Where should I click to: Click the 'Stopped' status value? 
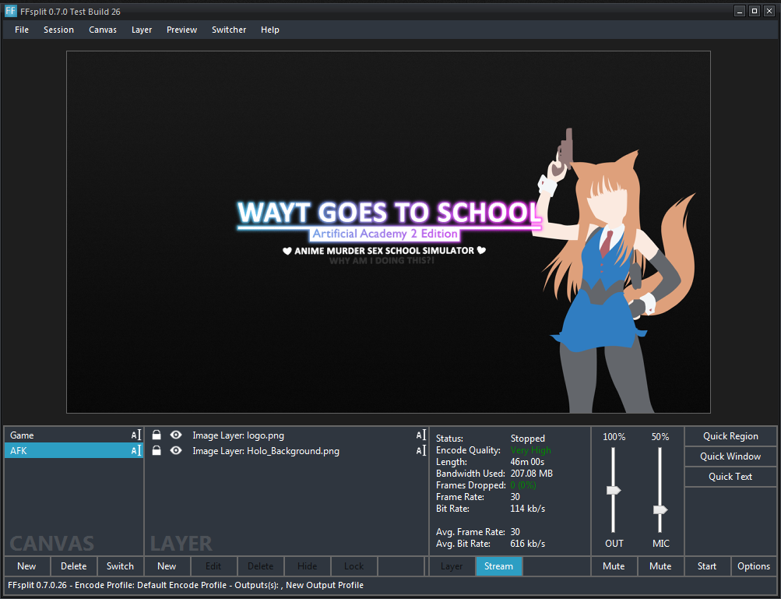[x=527, y=439]
